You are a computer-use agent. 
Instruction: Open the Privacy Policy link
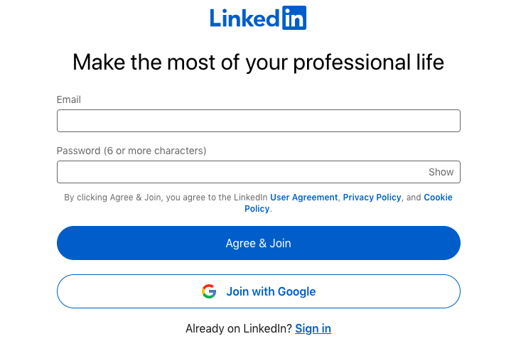[372, 198]
